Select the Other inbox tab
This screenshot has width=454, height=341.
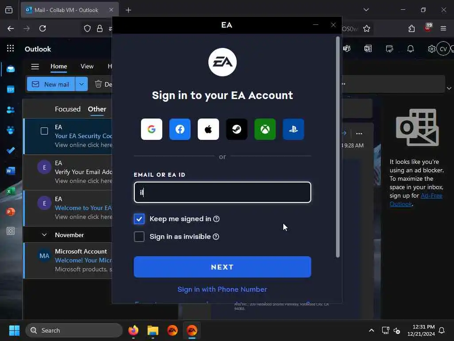97,109
